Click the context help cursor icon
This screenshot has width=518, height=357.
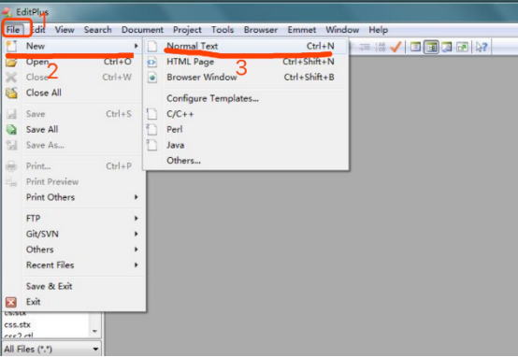tap(482, 48)
